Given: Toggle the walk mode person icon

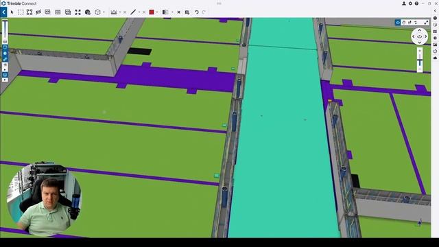Looking at the screenshot, I should (x=410, y=23).
